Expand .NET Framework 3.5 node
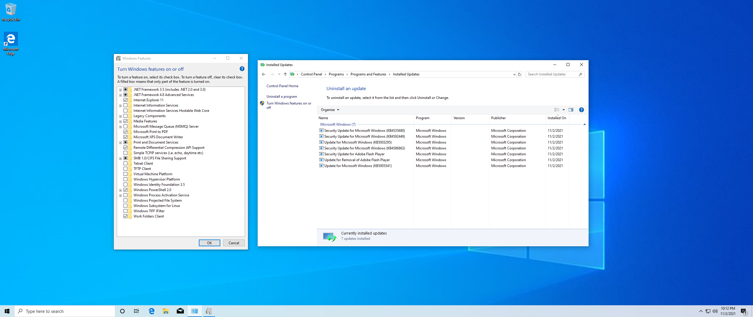 tap(120, 90)
